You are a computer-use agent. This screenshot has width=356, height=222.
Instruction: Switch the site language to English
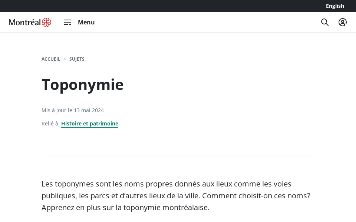pyautogui.click(x=335, y=6)
